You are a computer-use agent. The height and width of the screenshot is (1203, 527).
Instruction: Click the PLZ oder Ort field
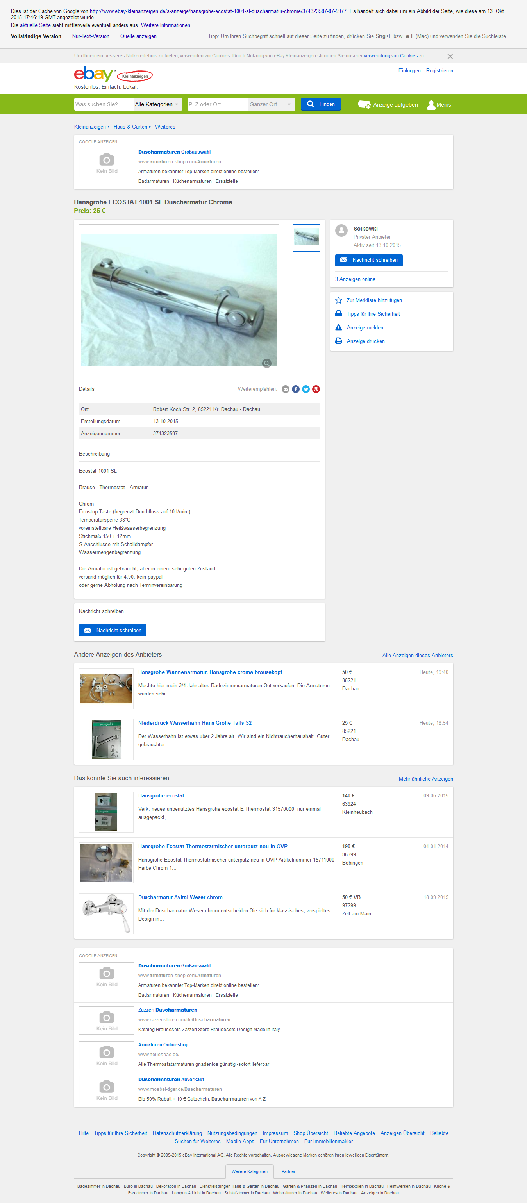pos(218,104)
